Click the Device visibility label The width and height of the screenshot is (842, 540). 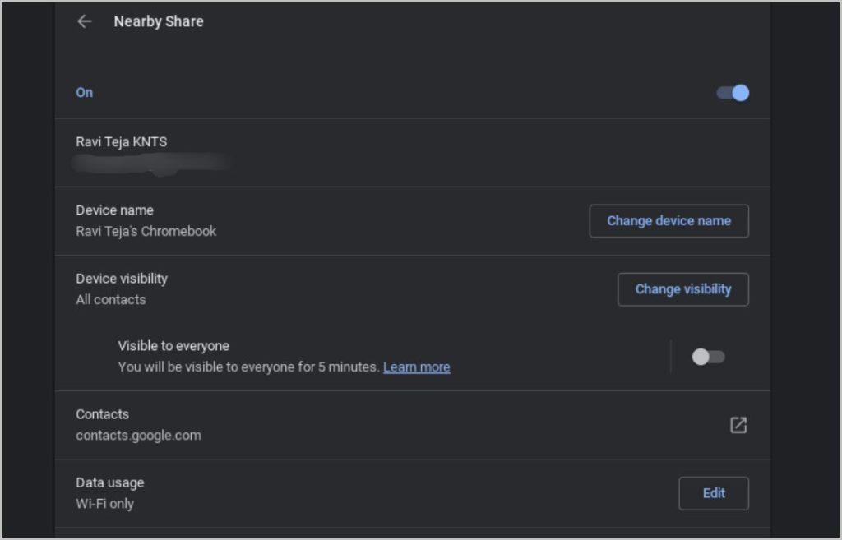point(122,279)
